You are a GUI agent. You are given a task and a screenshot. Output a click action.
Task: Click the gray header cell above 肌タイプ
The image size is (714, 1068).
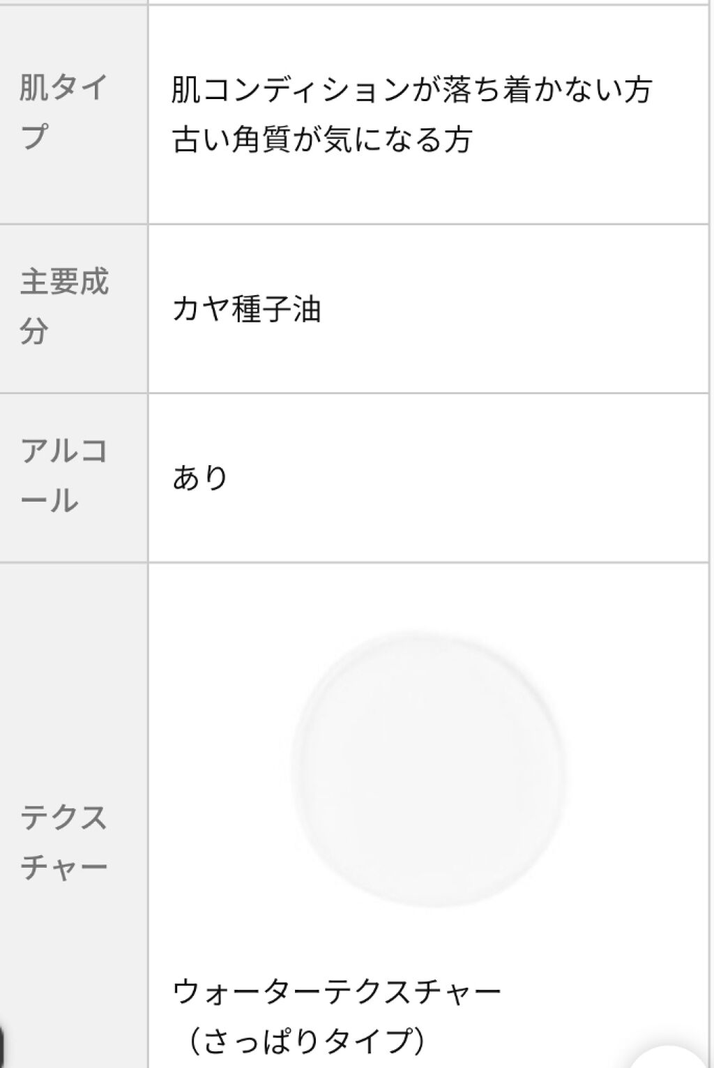pos(73,2)
